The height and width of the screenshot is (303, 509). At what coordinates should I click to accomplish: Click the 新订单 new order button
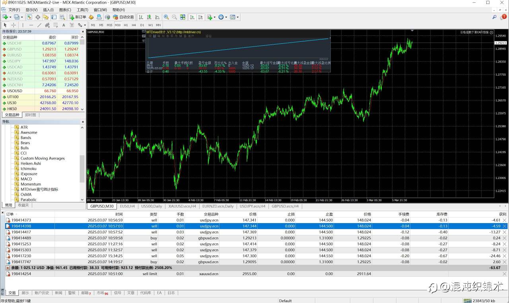click(x=78, y=17)
